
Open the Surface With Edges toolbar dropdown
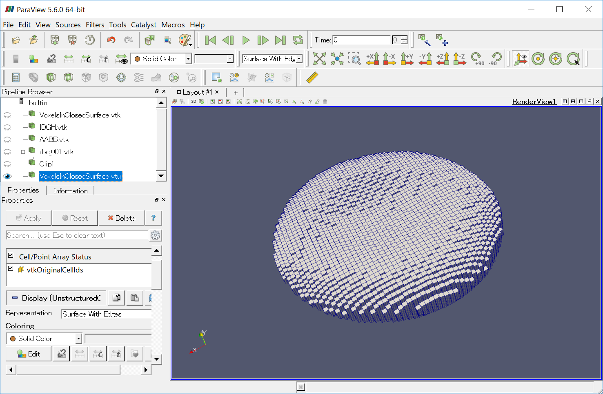coord(272,59)
